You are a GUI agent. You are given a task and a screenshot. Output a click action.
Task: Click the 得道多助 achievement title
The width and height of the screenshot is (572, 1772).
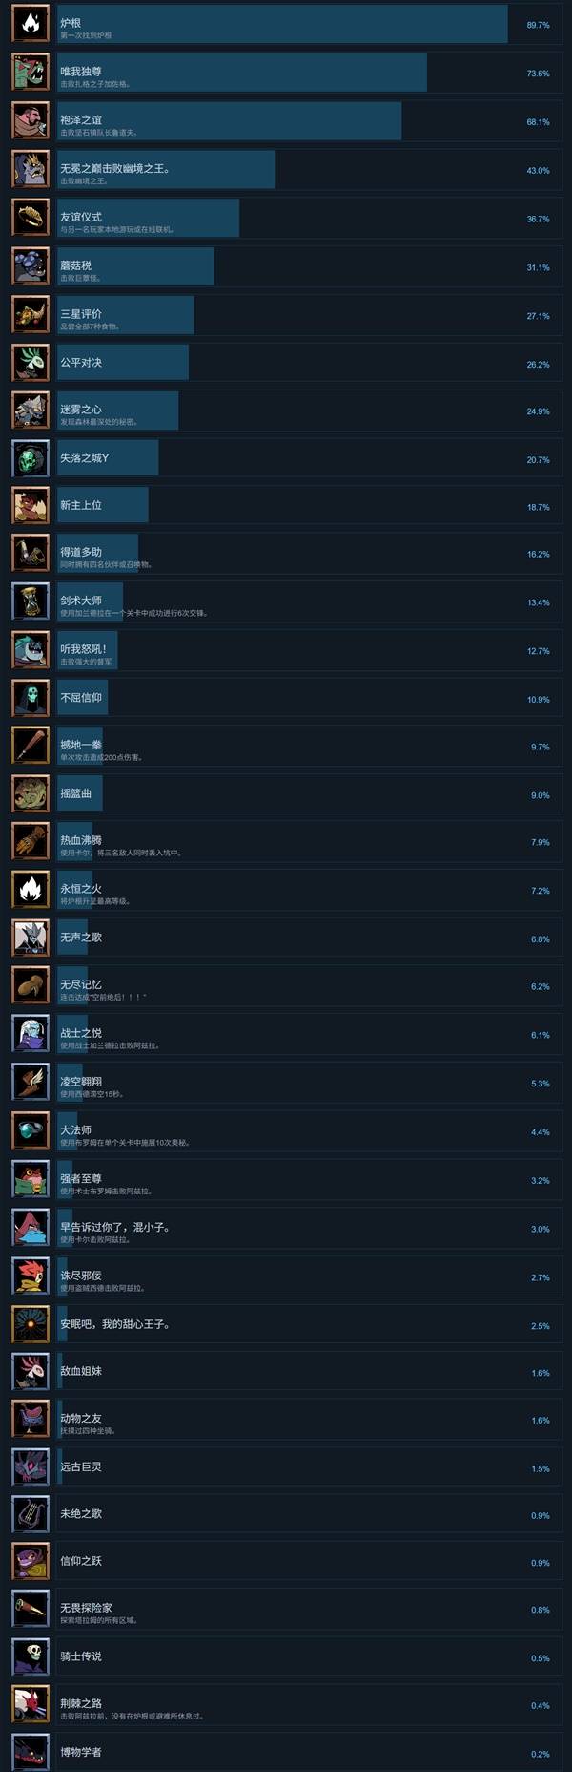[x=81, y=552]
